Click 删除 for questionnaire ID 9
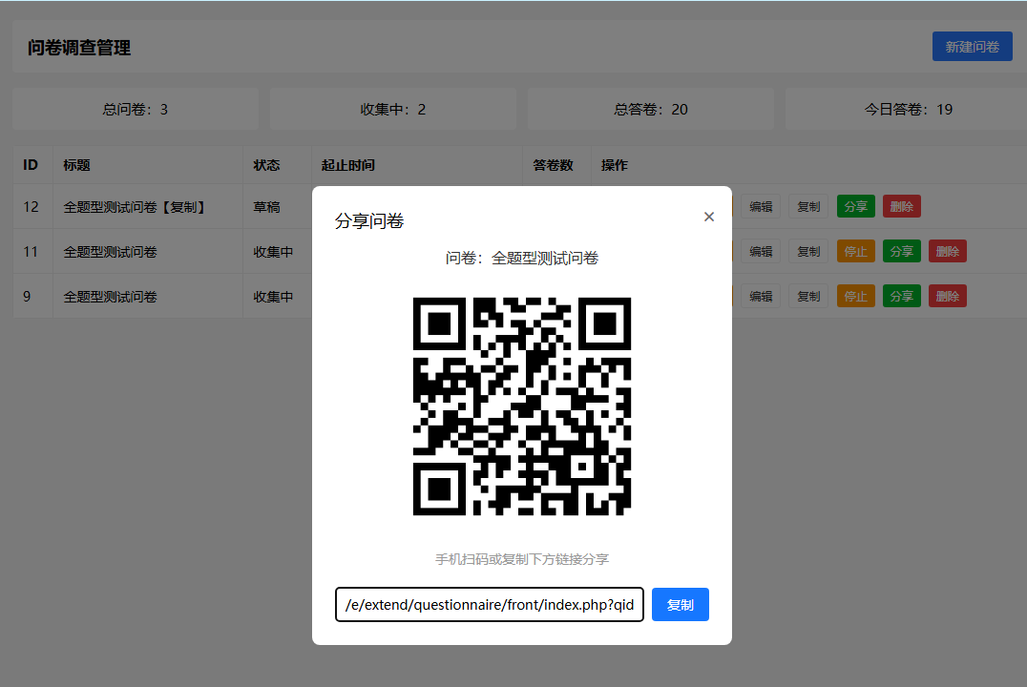1027x687 pixels. (x=947, y=296)
